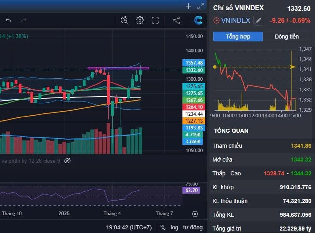The width and height of the screenshot is (315, 233).
Task: Select the cyan 1275.65 price label
Action: coord(194,86)
